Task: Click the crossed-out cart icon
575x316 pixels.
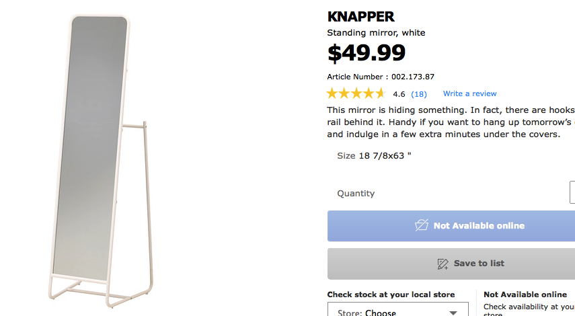Action: point(422,225)
